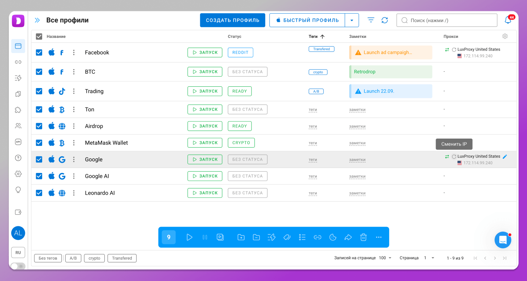Open table column settings gear
The height and width of the screenshot is (281, 527).
(x=505, y=36)
